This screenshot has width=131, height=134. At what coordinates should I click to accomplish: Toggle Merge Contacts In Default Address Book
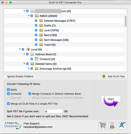pyautogui.click(x=30, y=94)
